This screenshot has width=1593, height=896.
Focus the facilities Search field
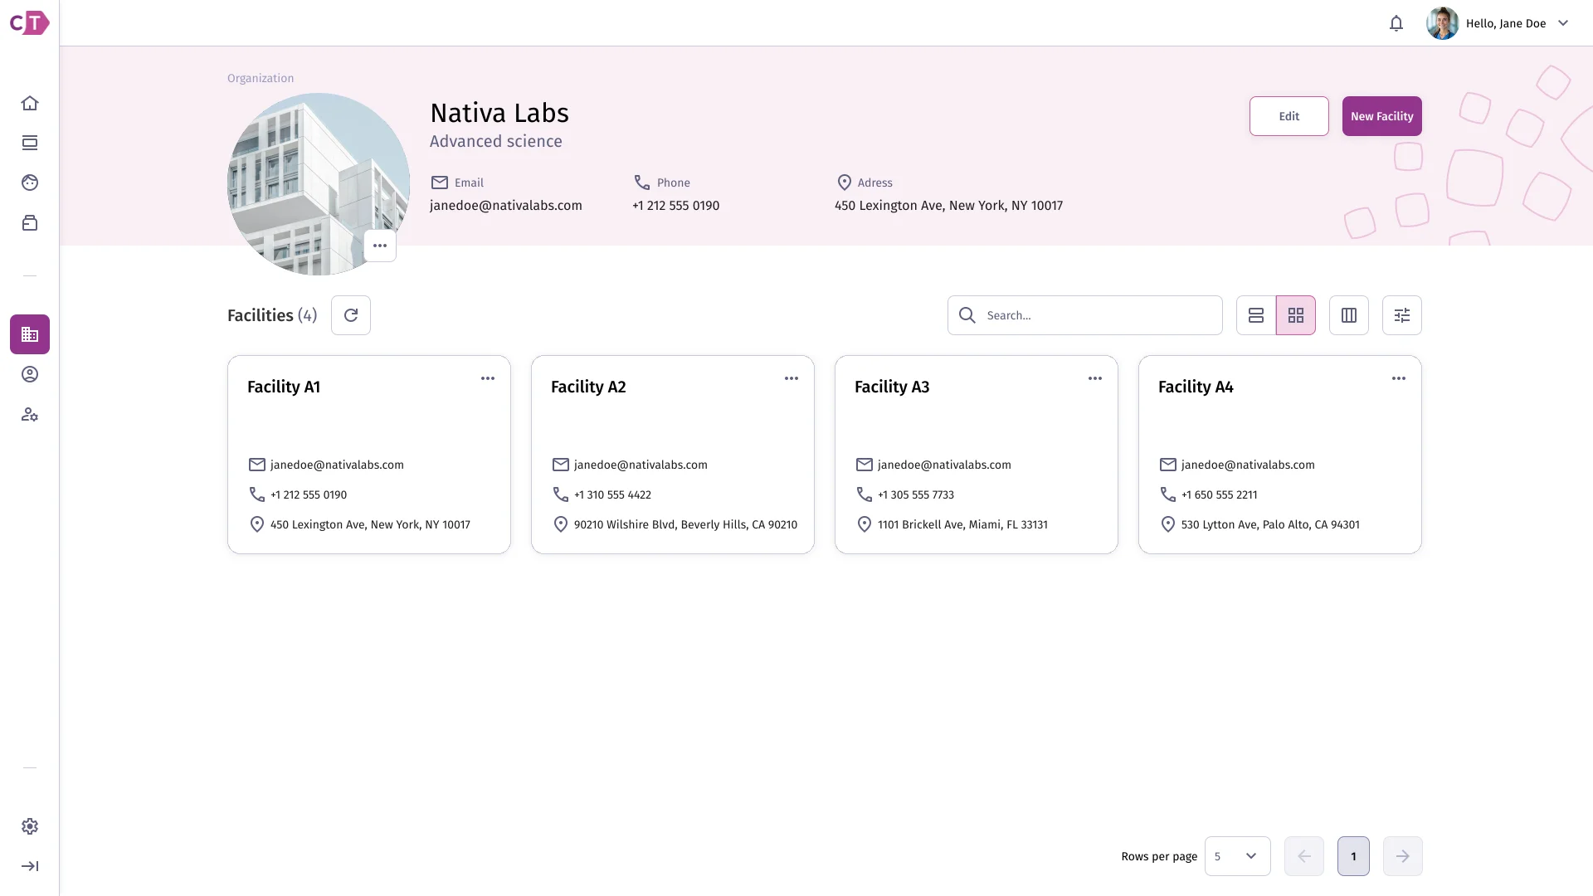click(1085, 315)
